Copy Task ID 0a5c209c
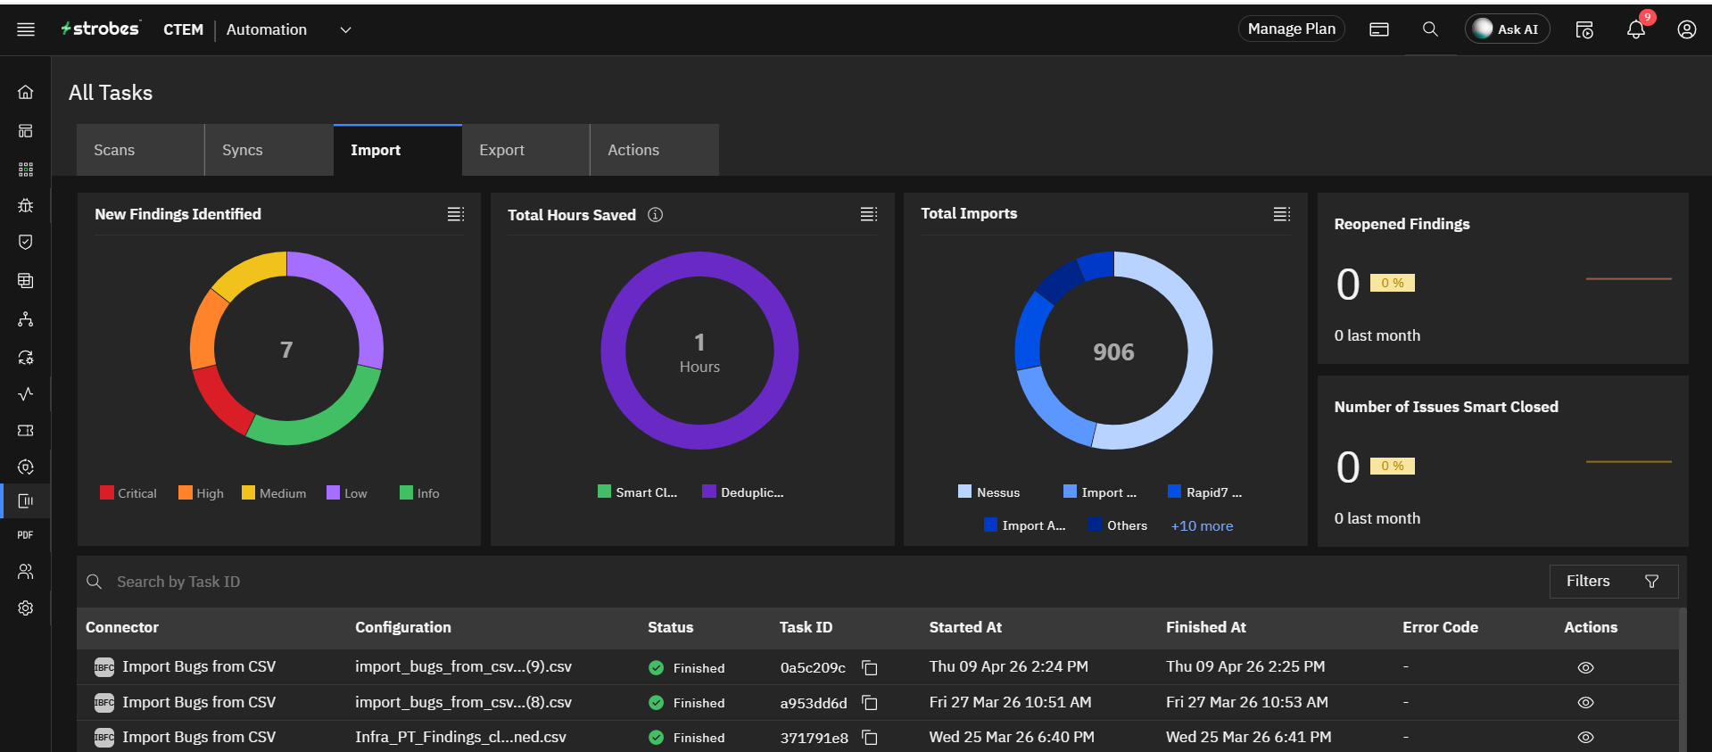The height and width of the screenshot is (752, 1712). pos(870,668)
